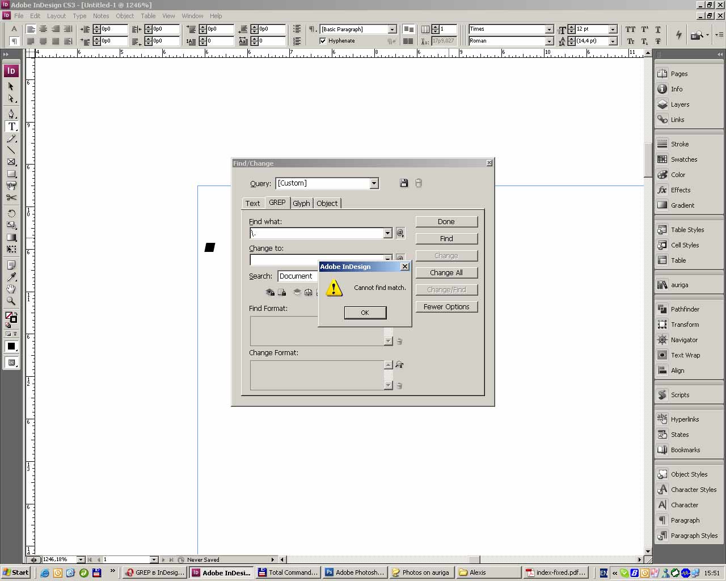
Task: Select the Eyedropper tool
Action: point(11,277)
